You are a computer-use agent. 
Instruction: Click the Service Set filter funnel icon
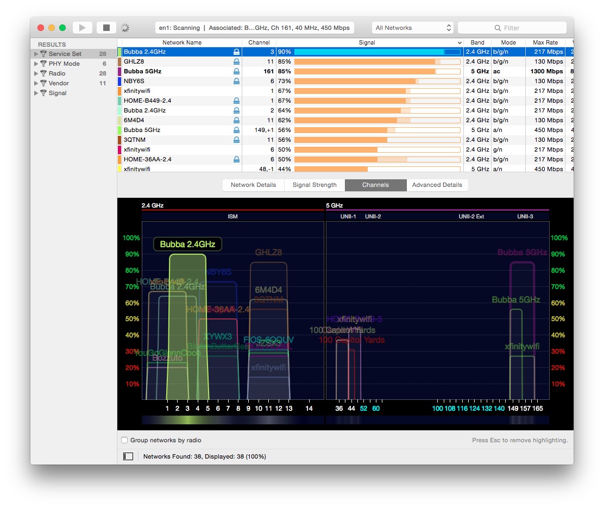click(x=43, y=54)
